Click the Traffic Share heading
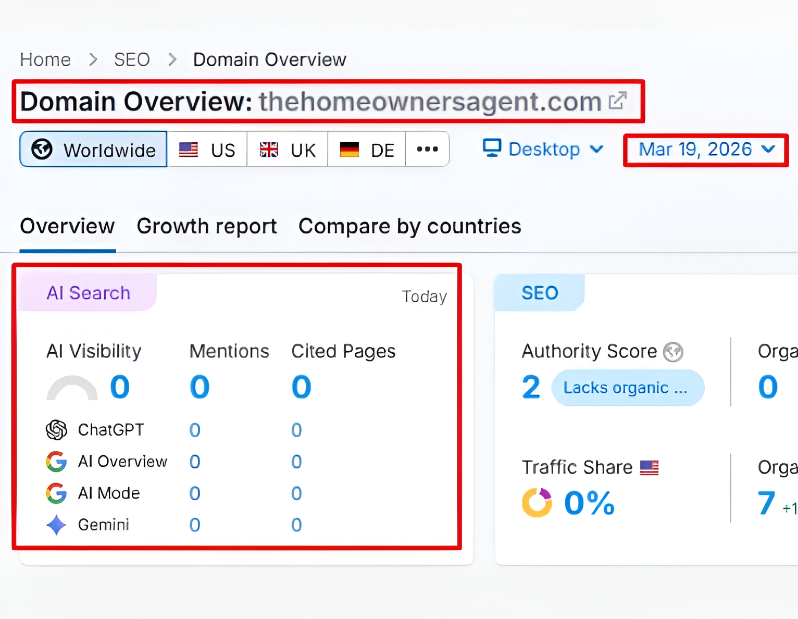This screenshot has height=619, width=798. (x=577, y=467)
